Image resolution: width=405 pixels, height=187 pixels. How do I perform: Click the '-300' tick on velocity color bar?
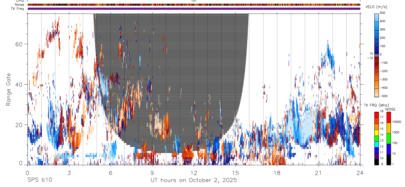[x=384, y=79]
